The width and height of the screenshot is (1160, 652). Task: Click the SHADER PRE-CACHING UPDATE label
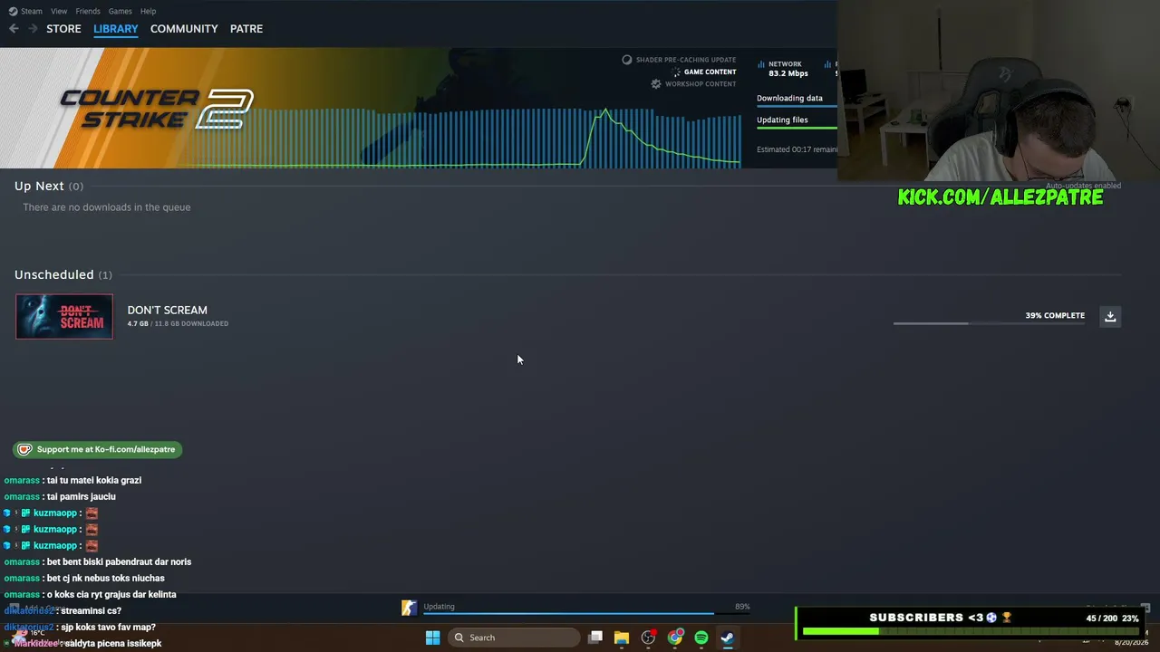click(x=686, y=60)
